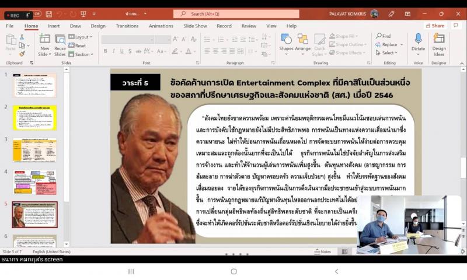The height and width of the screenshot is (280, 467).
Task: Click the Save icon in title bar
Action: (x=49, y=14)
